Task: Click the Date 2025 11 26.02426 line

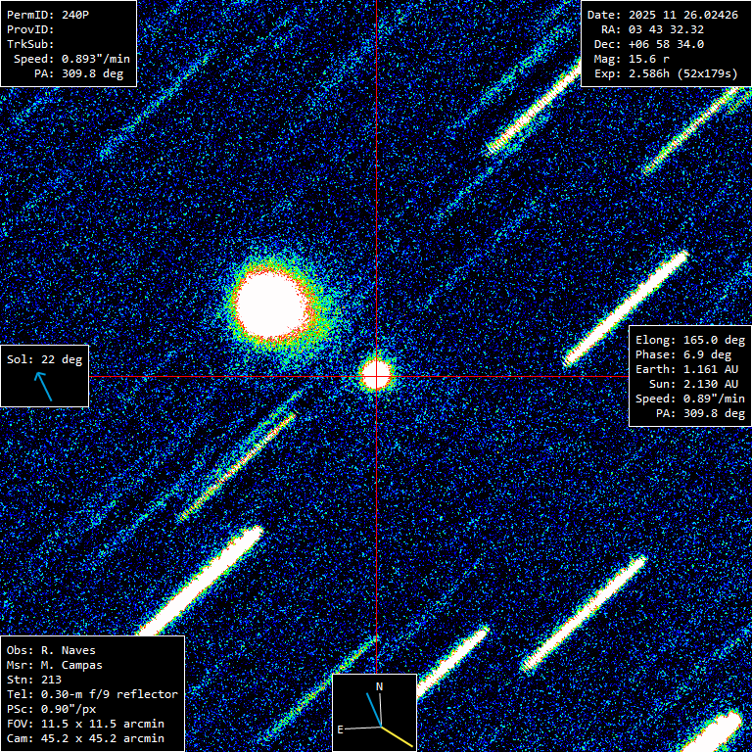Action: tap(665, 15)
